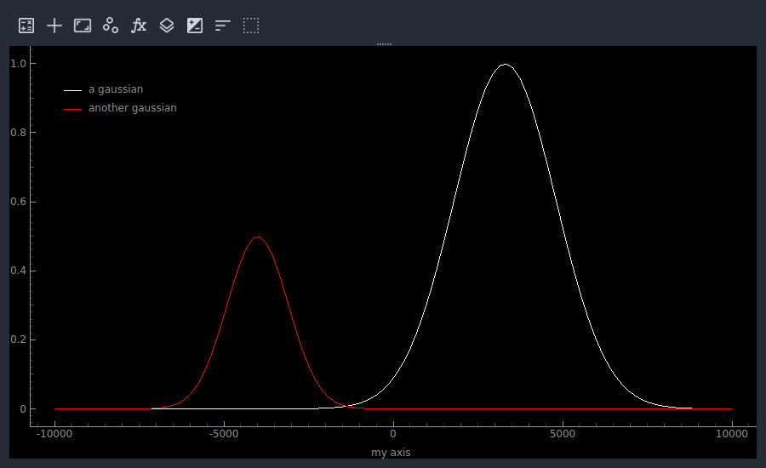This screenshot has width=766, height=468.
Task: Click the y-axis tick label 0.8
Action: pyautogui.click(x=19, y=133)
